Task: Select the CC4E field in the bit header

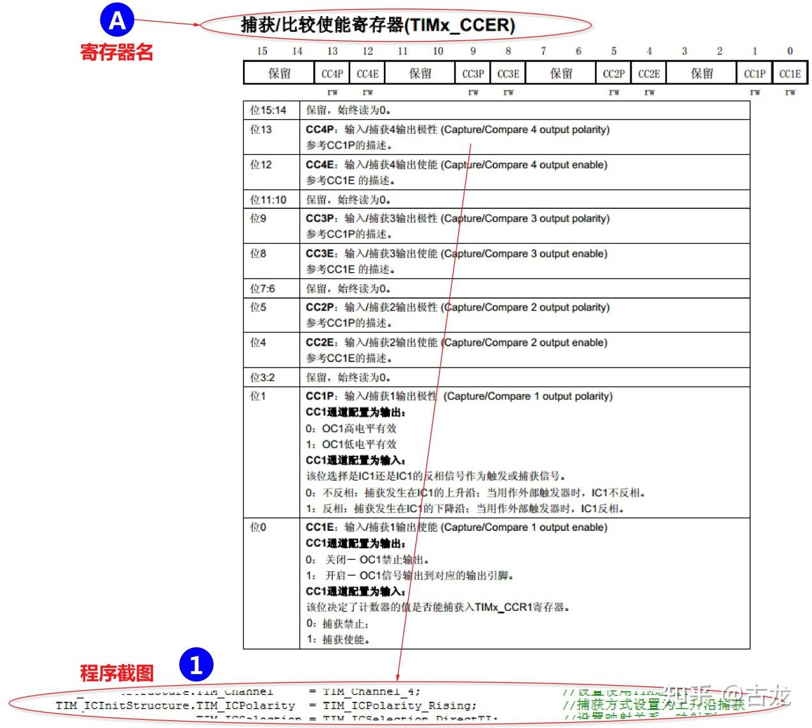Action: tap(368, 72)
